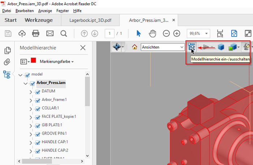This screenshot has height=165, width=253.
Task: Select the 3D rotate navigation tool
Action: coord(117,47)
